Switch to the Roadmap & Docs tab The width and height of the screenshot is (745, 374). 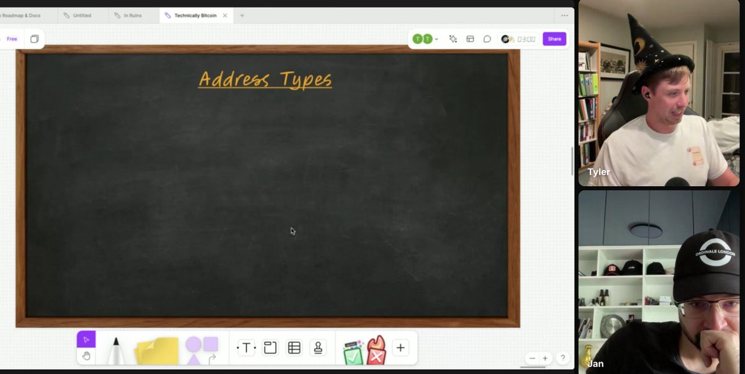point(20,16)
